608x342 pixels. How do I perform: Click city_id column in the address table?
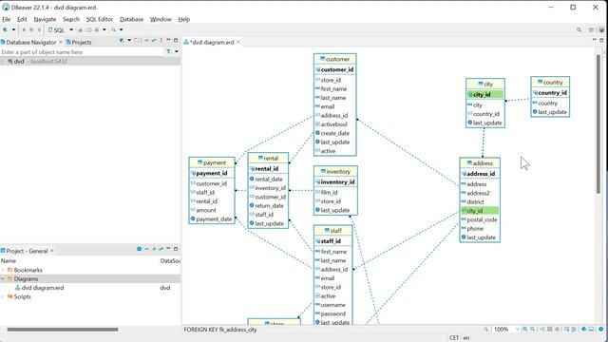[x=480, y=211]
